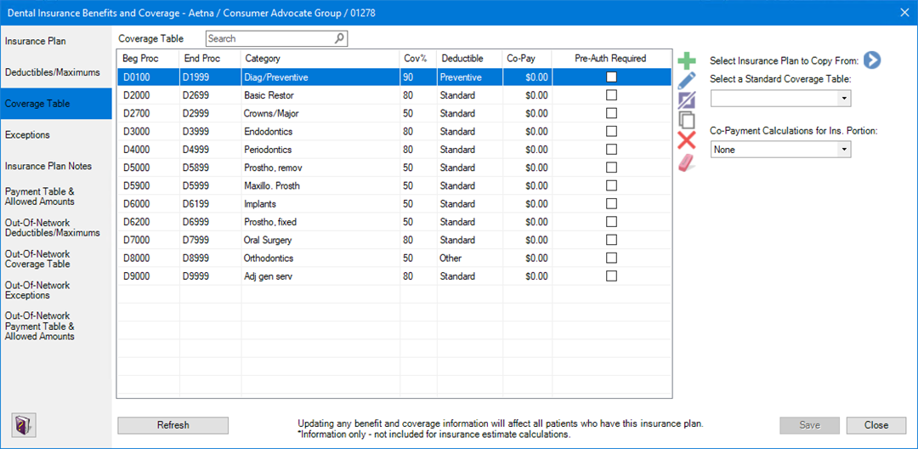
Task: Click the Refresh button
Action: (173, 425)
